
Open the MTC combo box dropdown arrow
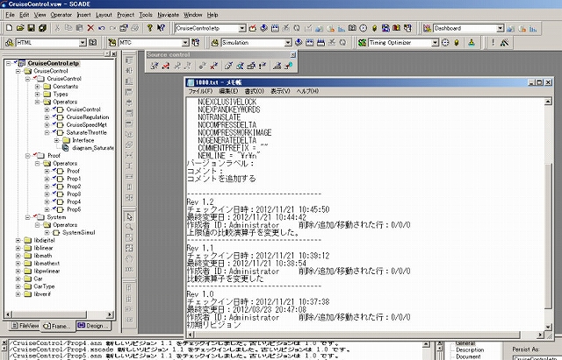pos(185,43)
